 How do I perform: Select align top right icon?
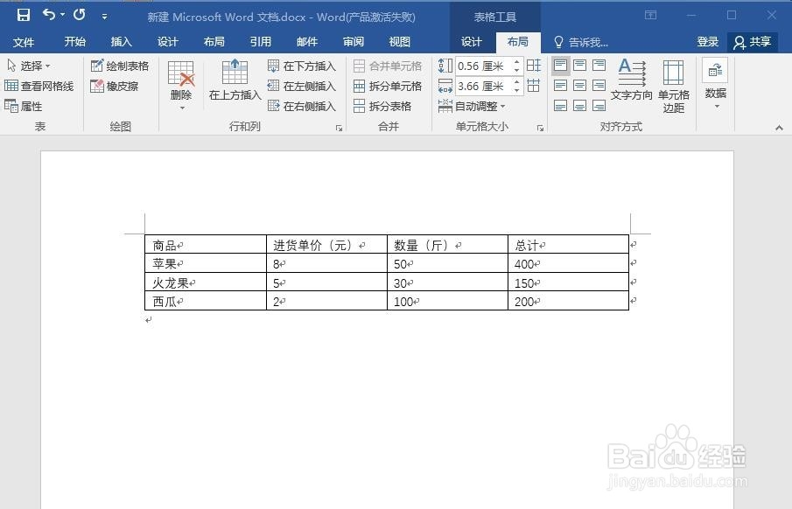(599, 65)
